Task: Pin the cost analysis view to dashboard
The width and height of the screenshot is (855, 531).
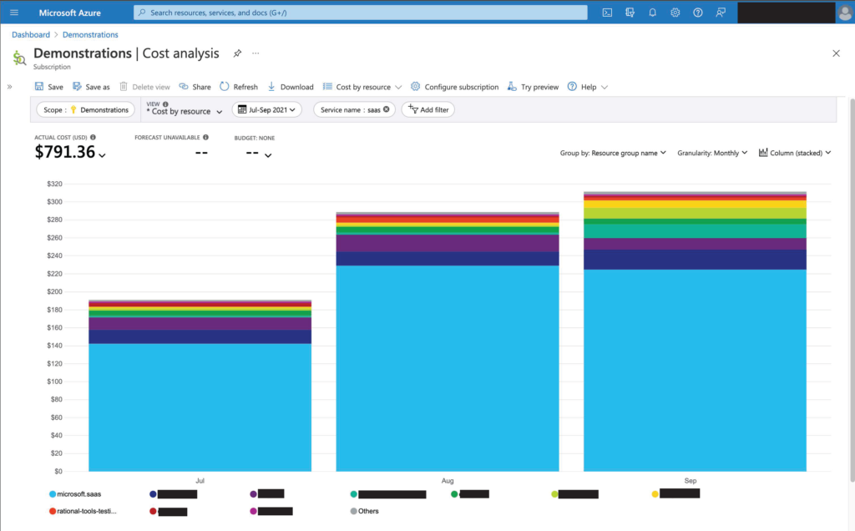Action: (x=236, y=53)
